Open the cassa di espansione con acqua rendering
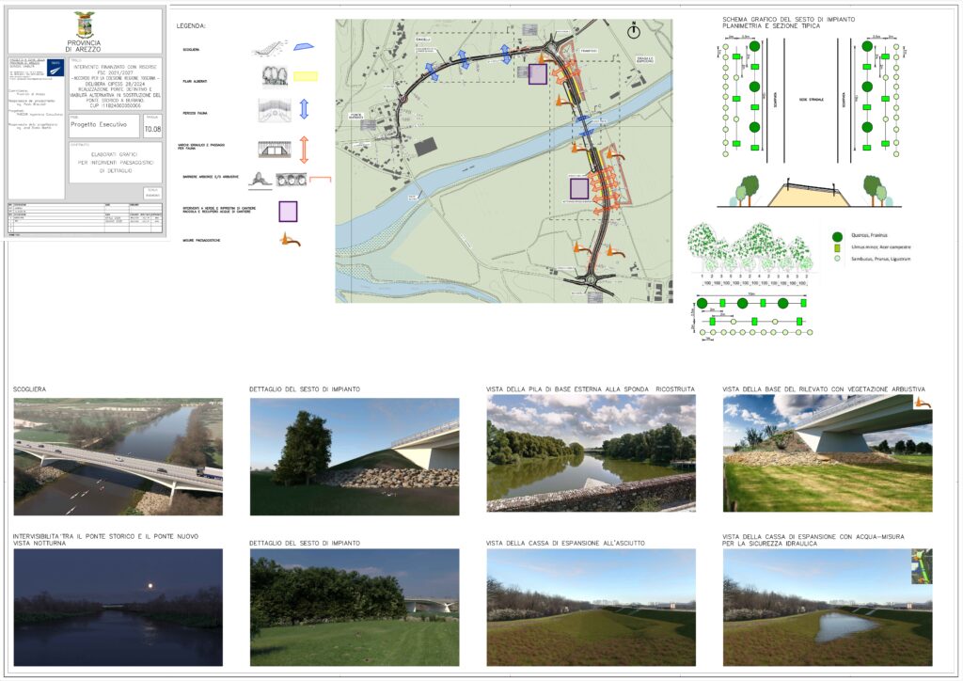Screen dimensions: 963x681 click(827, 607)
